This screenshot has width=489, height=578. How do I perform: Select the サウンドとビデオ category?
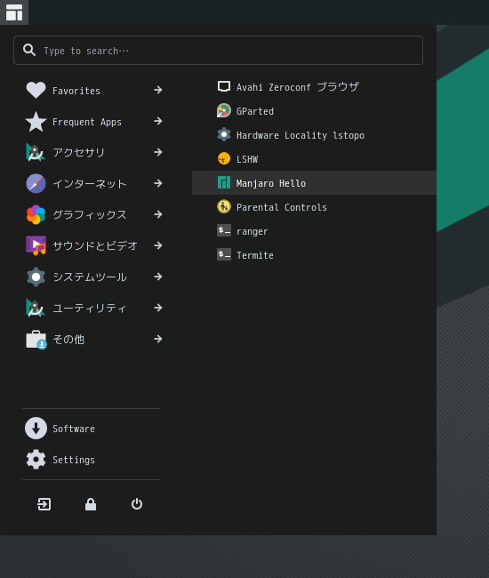pos(94,245)
